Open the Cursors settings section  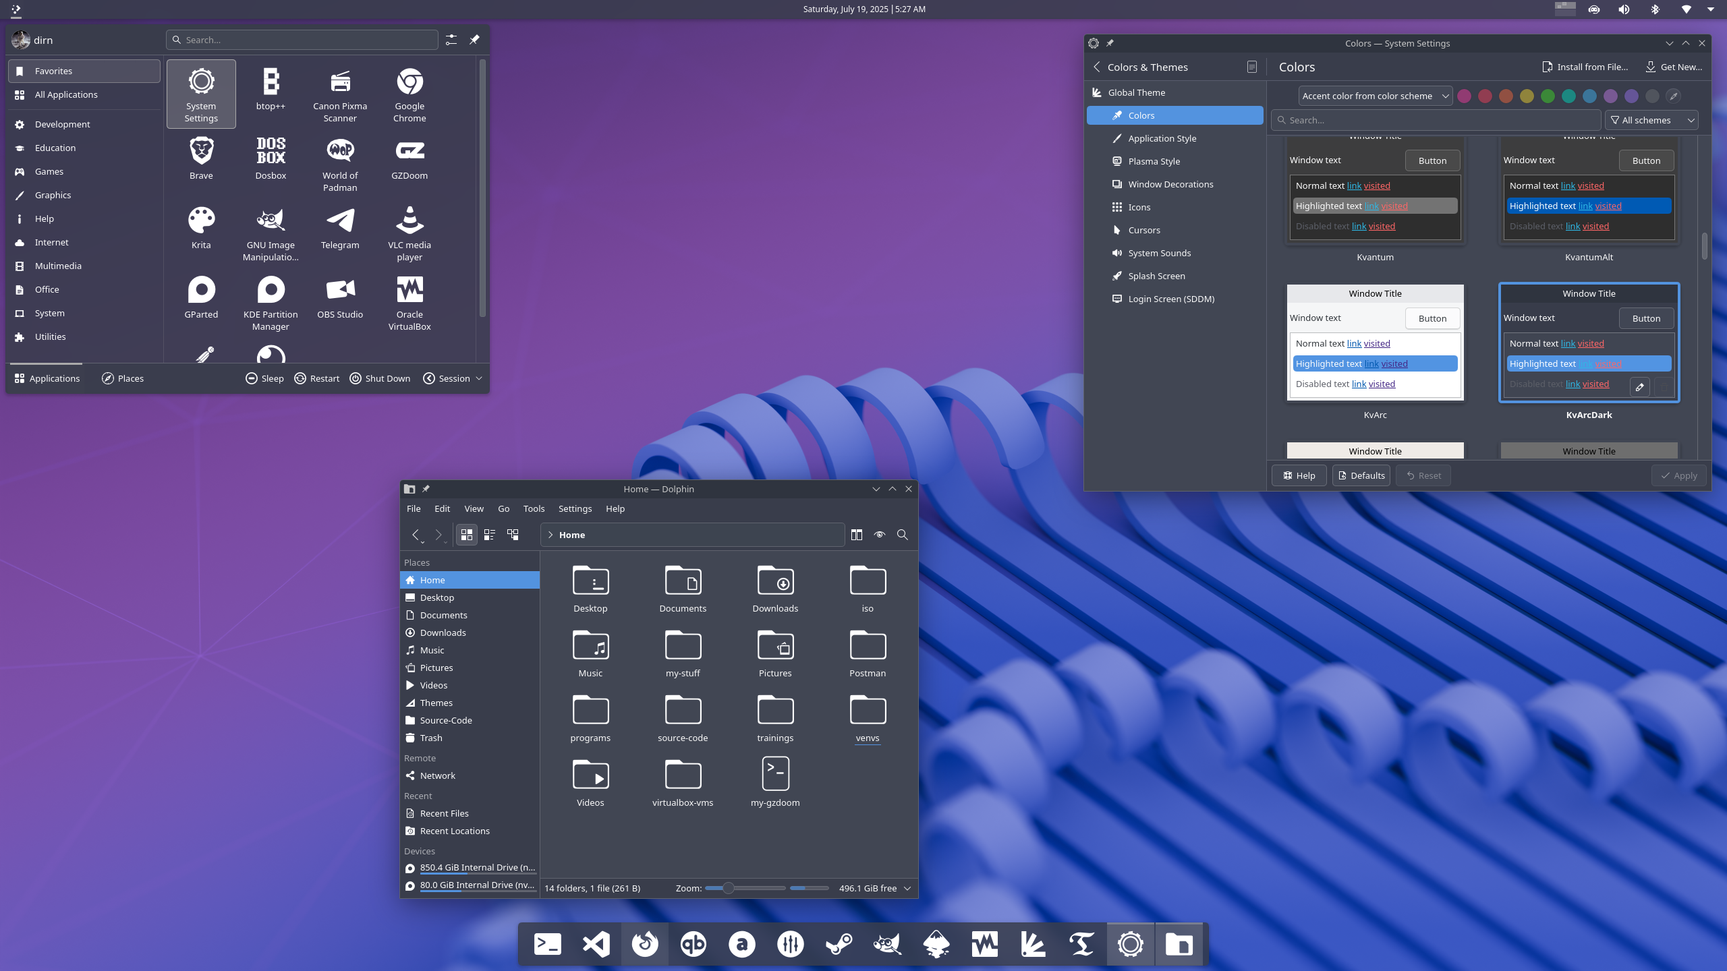(1145, 230)
